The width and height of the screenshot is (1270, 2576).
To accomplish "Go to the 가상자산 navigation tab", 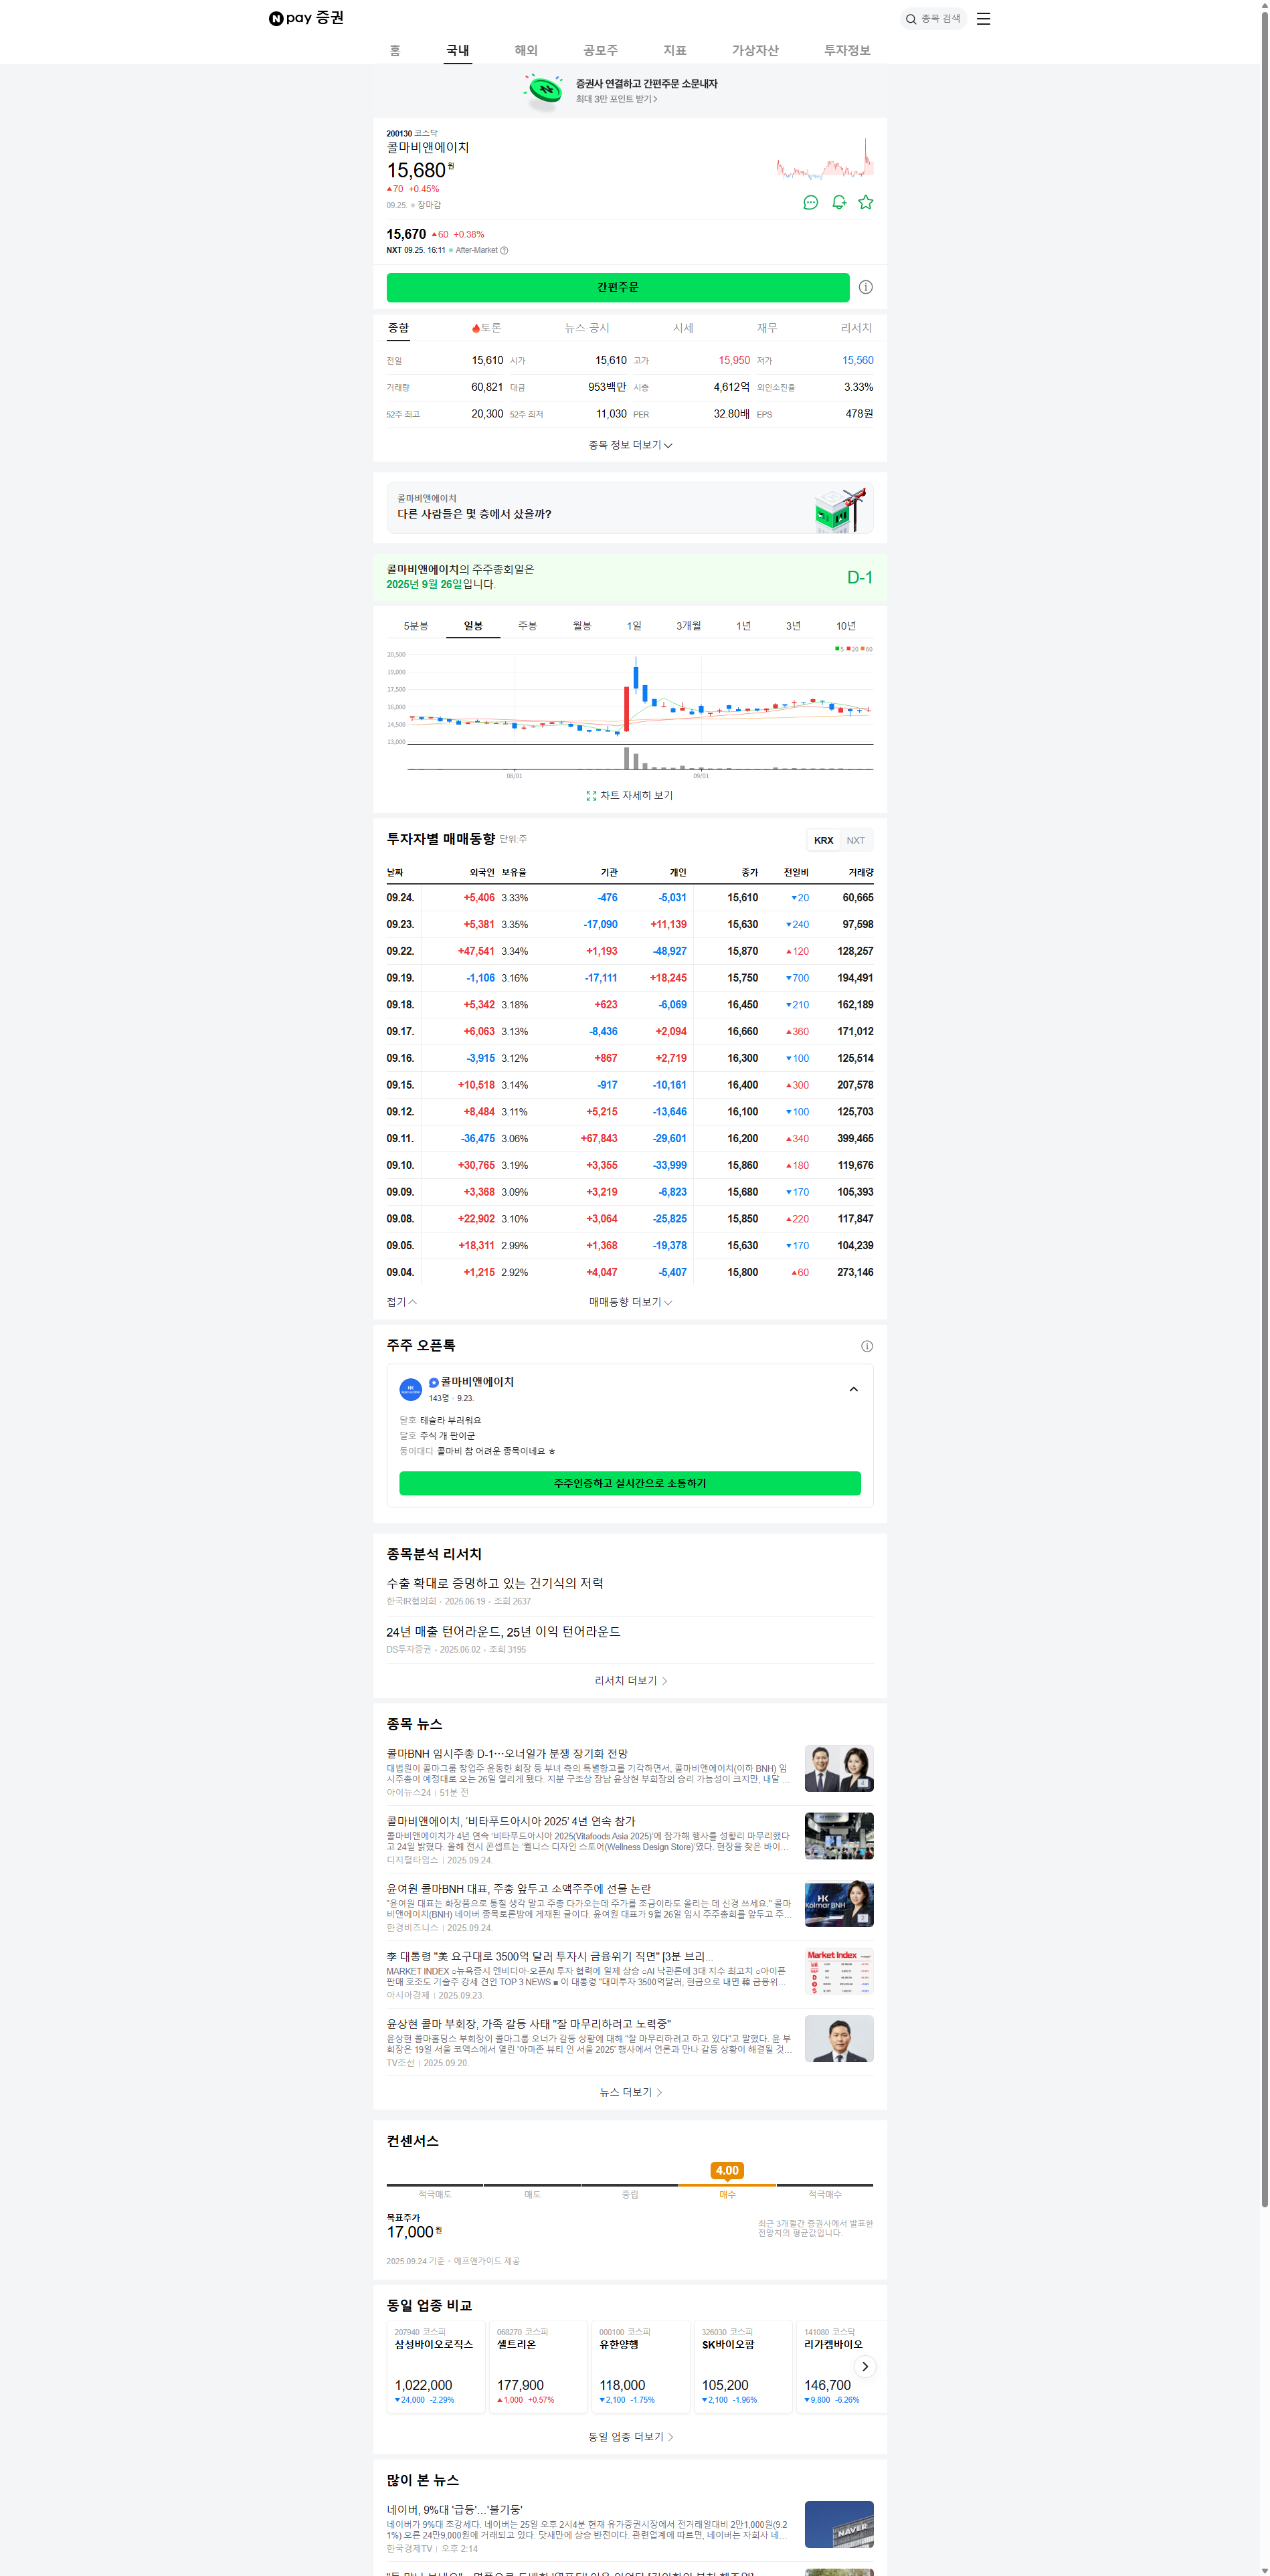I will (755, 50).
